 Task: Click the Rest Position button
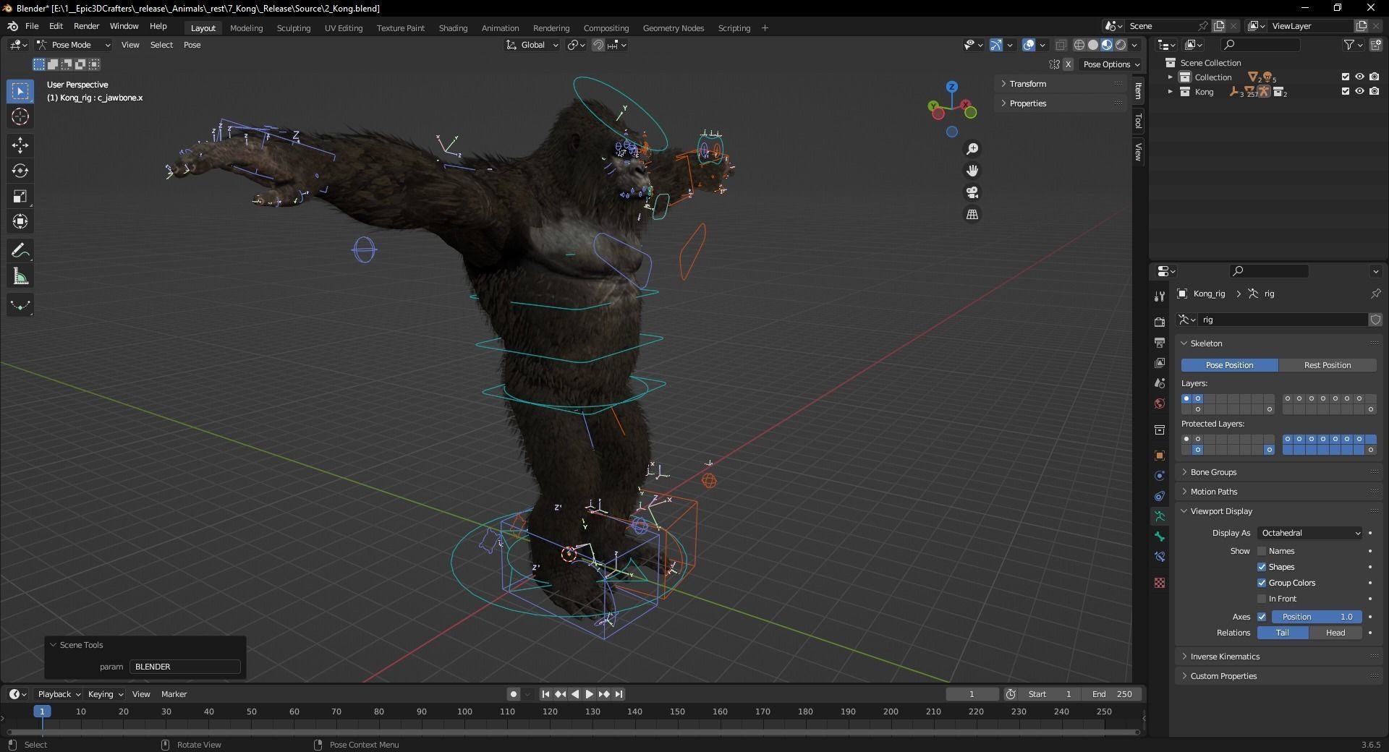[1328, 365]
